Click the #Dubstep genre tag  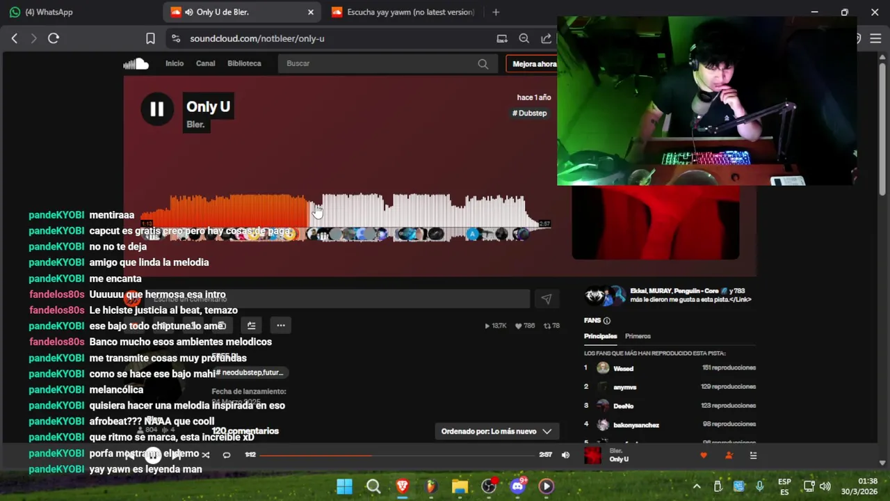point(530,113)
